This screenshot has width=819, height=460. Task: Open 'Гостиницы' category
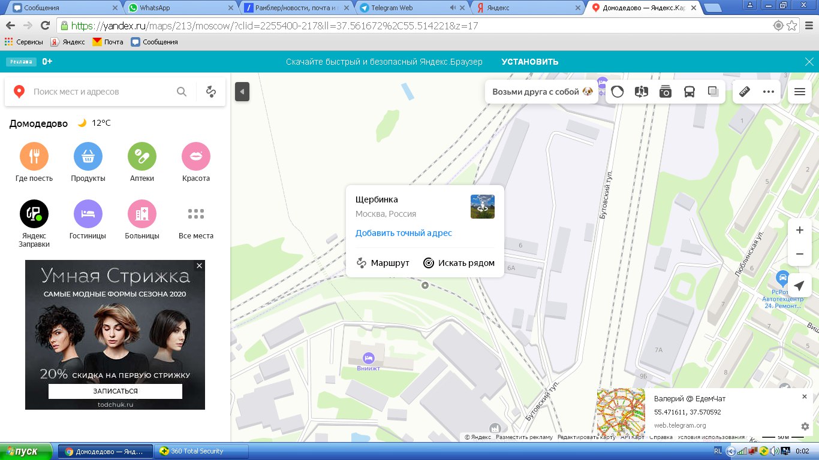[x=88, y=220]
